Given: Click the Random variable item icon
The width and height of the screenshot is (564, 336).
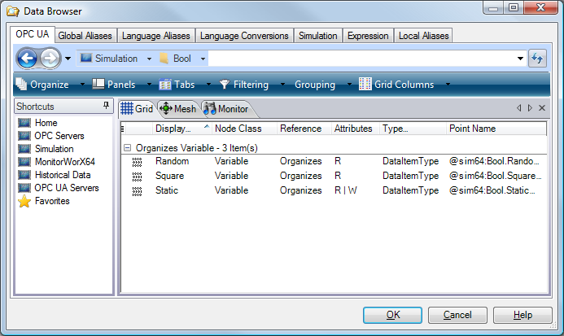Looking at the screenshot, I should (x=137, y=162).
